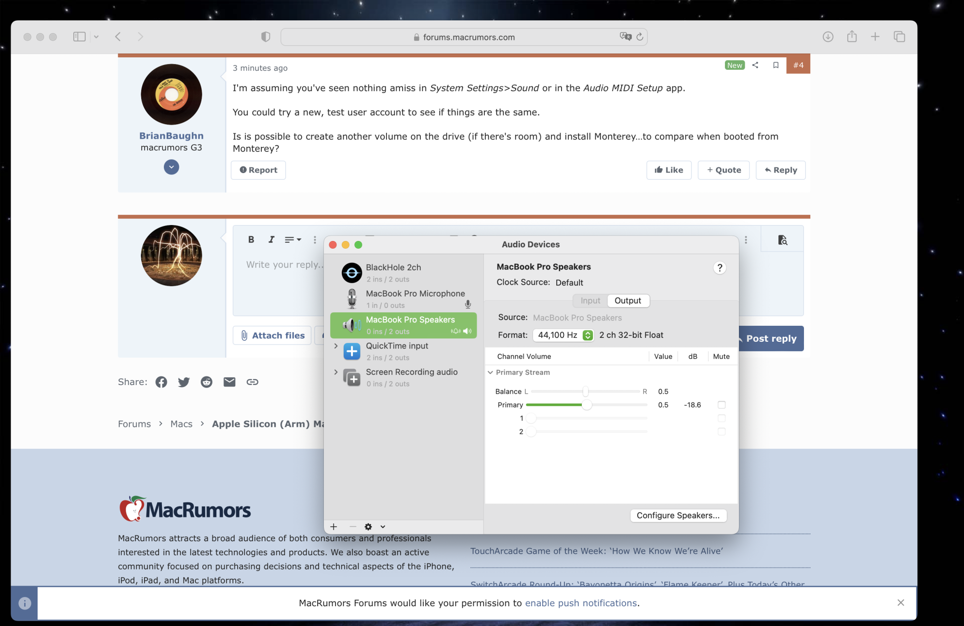Open Safari downloads icon
This screenshot has width=964, height=626.
(828, 37)
